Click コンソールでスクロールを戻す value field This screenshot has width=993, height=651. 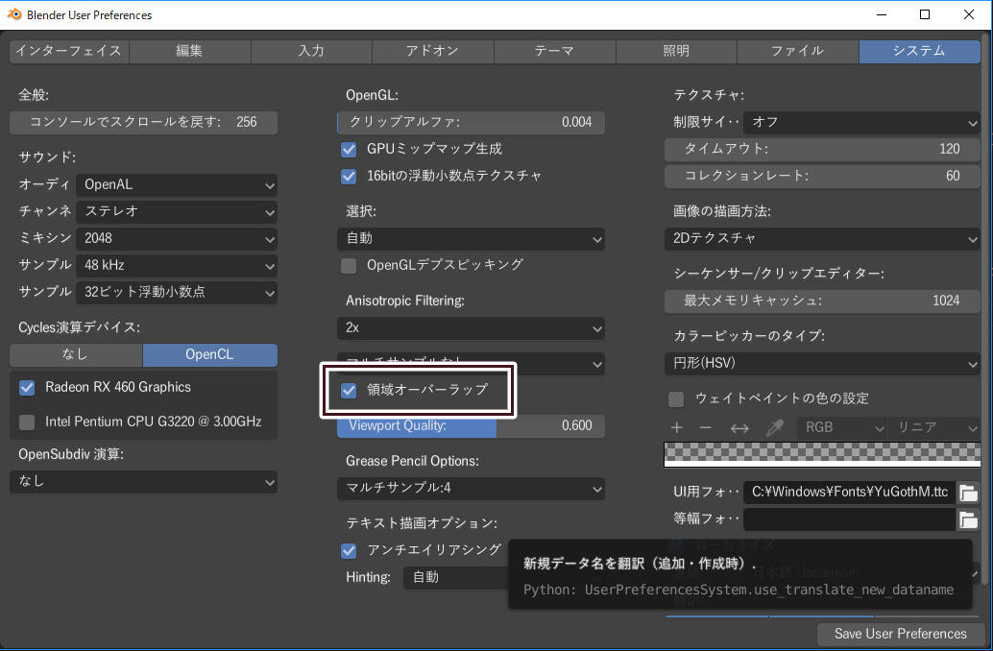144,122
